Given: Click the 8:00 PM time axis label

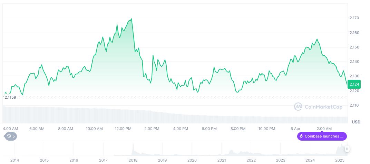Looking at the screenshot, I should pos(238,129).
